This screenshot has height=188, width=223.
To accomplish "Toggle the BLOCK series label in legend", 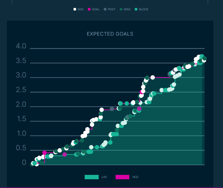I will [144, 9].
